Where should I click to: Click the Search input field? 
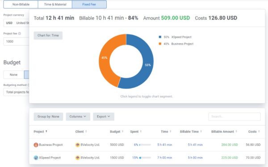pos(234,117)
